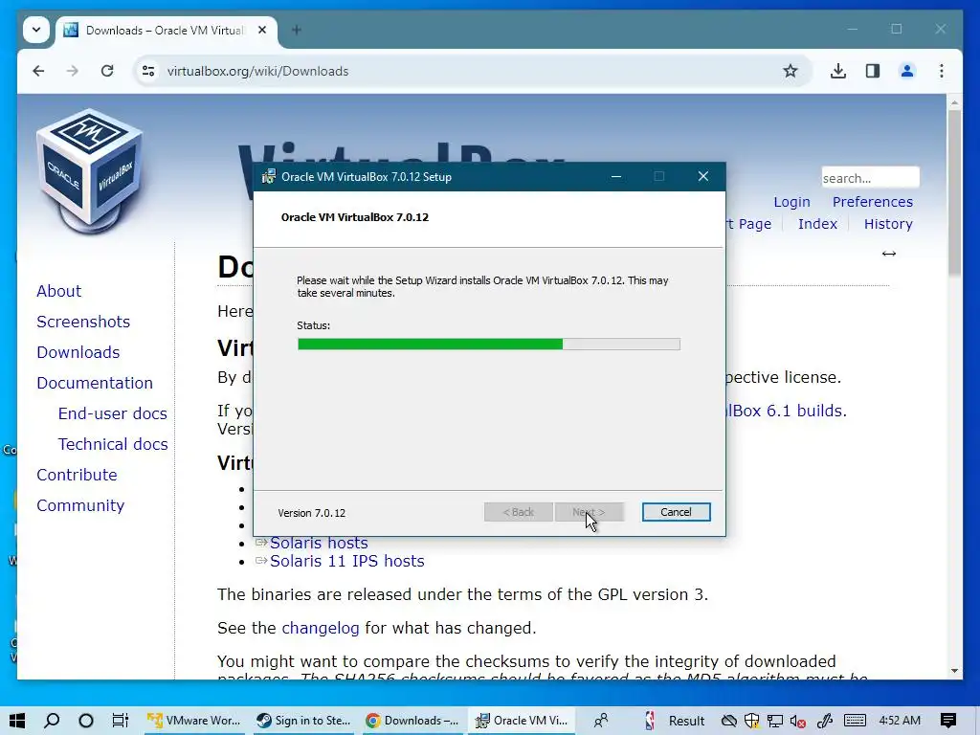Switch to Chrome Downloads taskbar item
The image size is (980, 735).
pyautogui.click(x=413, y=721)
